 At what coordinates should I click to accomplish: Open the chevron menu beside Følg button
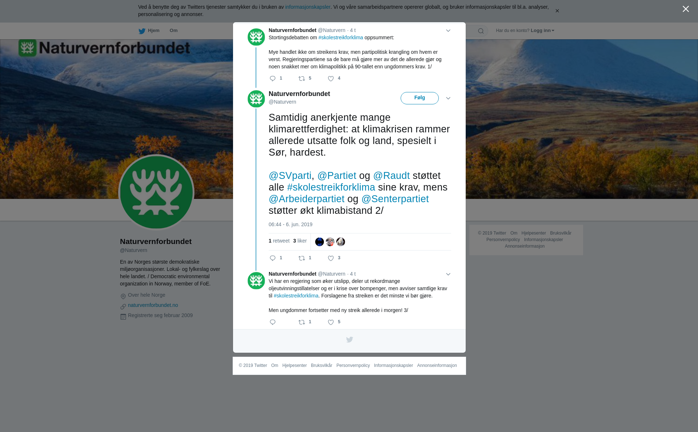click(448, 98)
